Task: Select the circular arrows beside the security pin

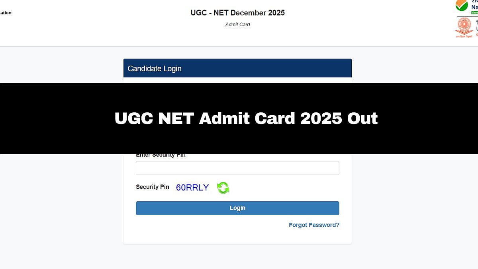Action: (223, 187)
